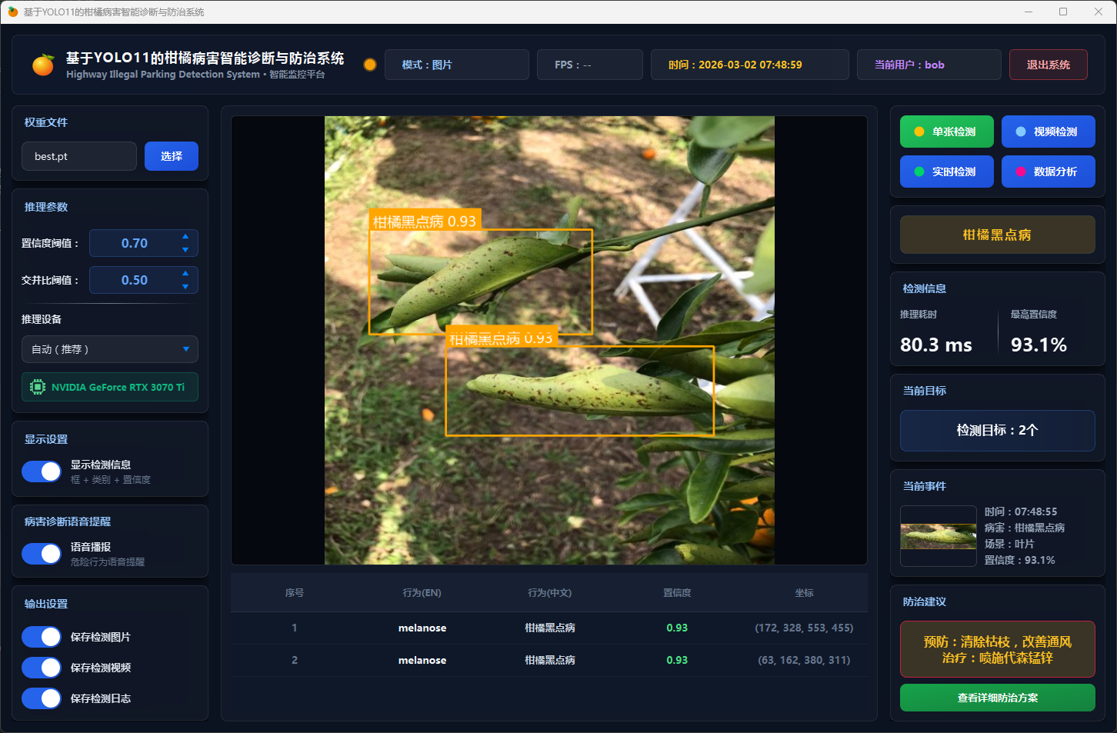Click the green view detailed treatment plan button

tap(997, 698)
